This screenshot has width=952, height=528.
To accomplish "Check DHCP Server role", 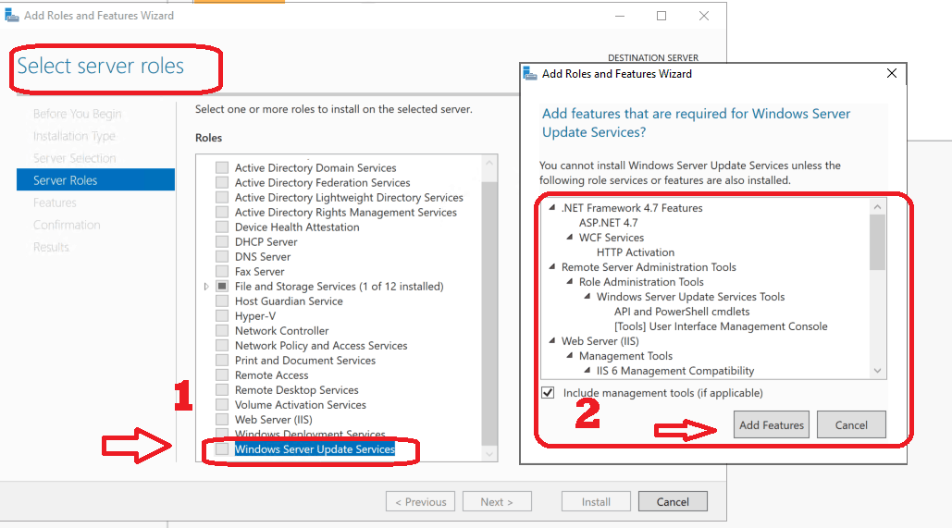I will 222,241.
